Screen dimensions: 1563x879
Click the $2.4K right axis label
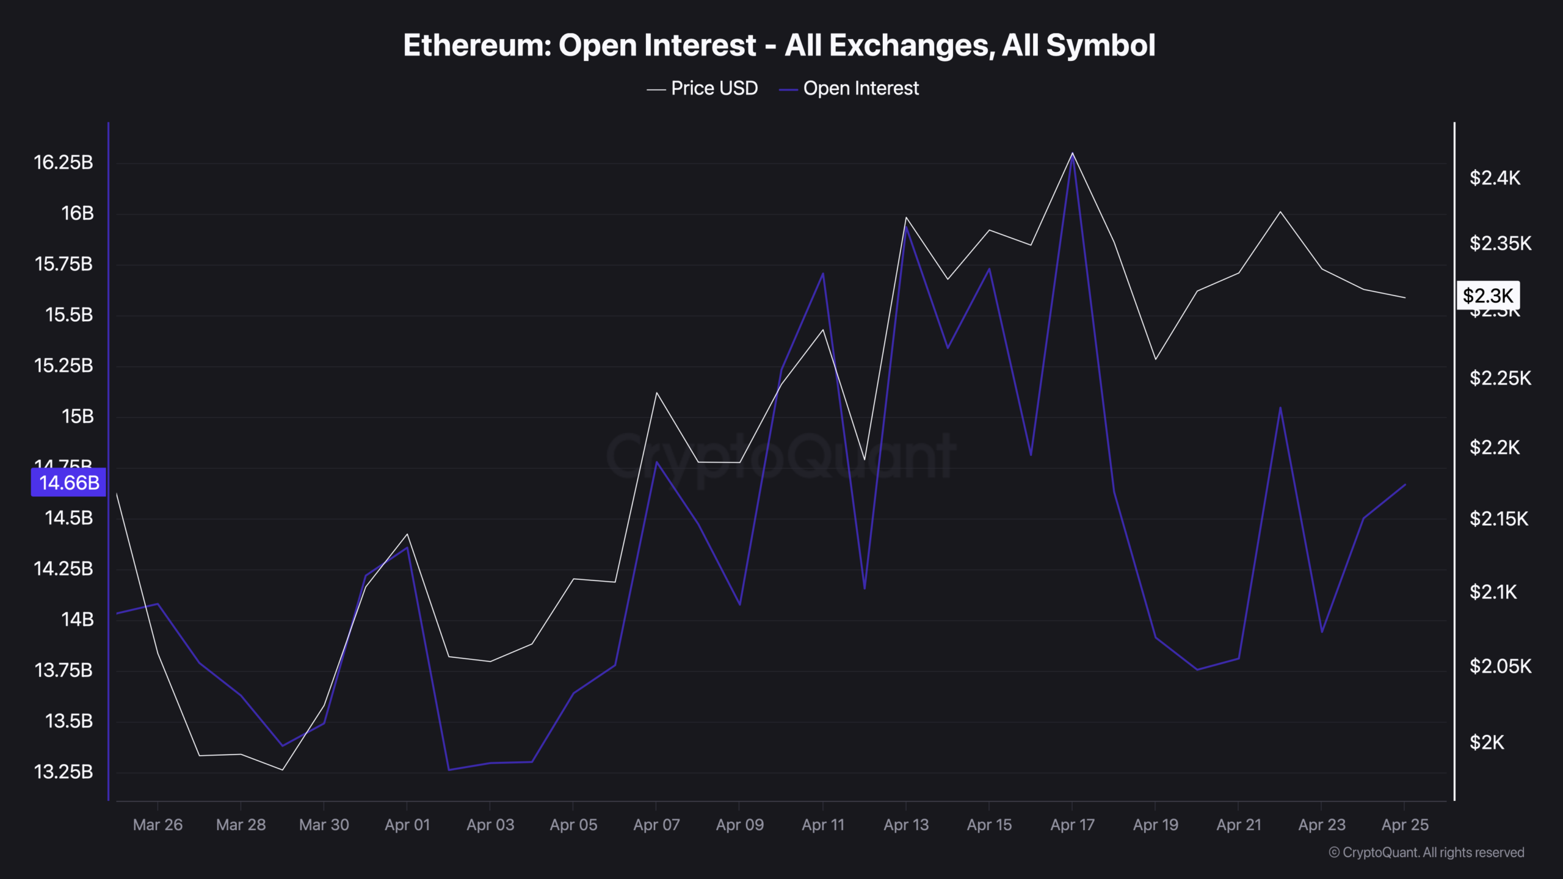tap(1495, 178)
